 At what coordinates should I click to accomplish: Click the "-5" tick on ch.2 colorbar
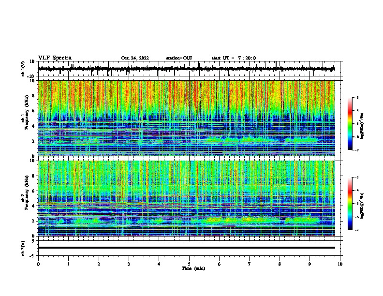[x=356, y=204]
